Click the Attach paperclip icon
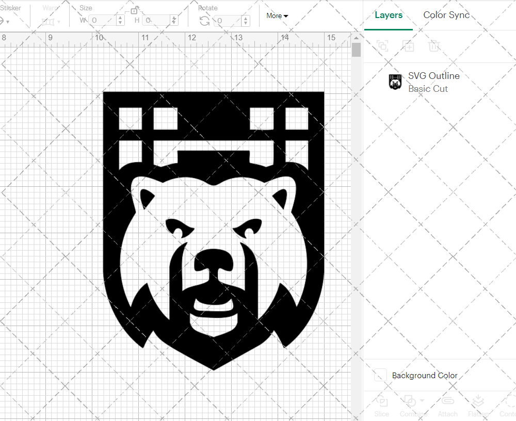Viewport: 516px width, 421px height. pos(447,402)
